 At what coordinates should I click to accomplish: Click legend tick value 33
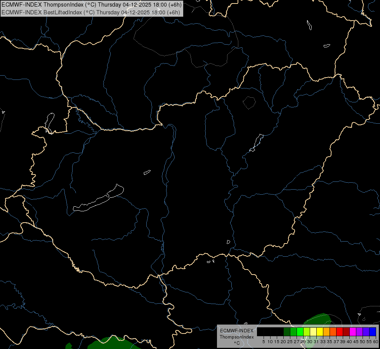pyautogui.click(x=323, y=342)
